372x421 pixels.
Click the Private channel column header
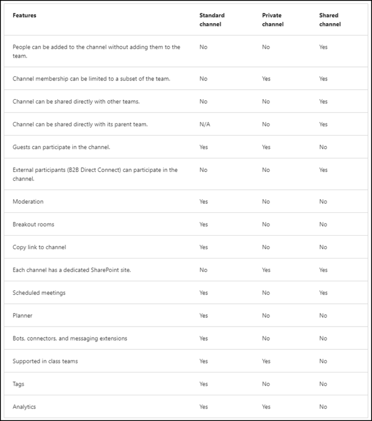273,20
